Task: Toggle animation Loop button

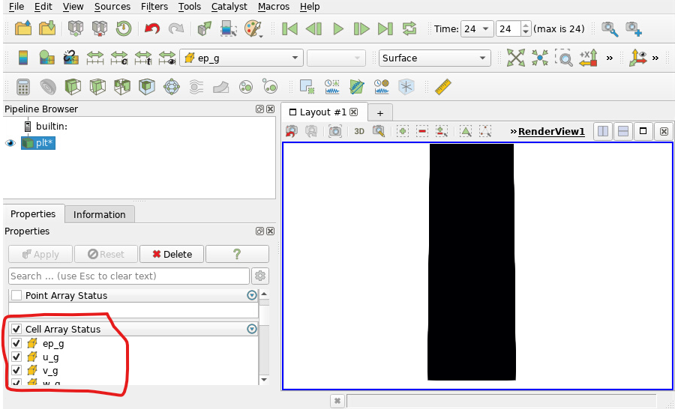Action: point(409,28)
